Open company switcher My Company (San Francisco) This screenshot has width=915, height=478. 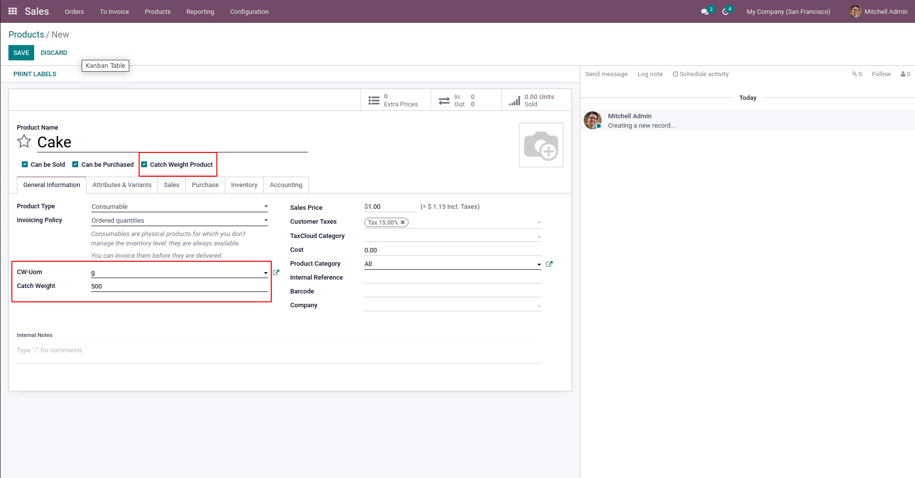click(788, 11)
